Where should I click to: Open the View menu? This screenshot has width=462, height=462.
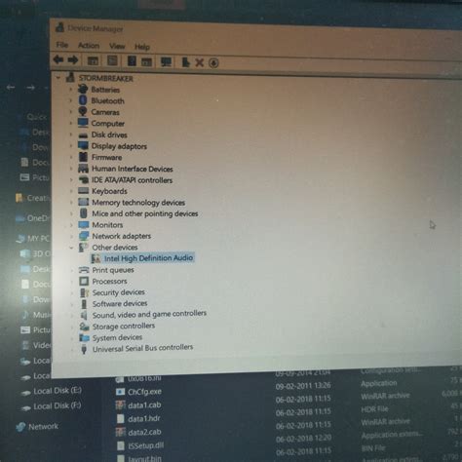[117, 46]
